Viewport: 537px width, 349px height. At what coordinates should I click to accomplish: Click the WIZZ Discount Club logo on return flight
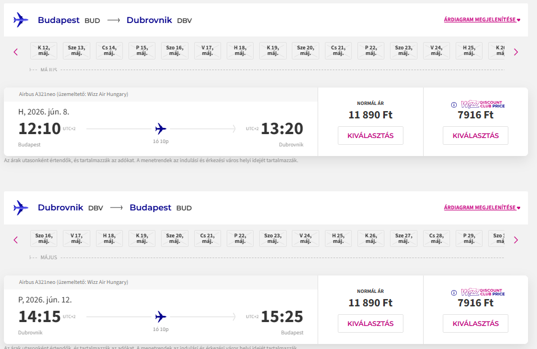coord(482,292)
